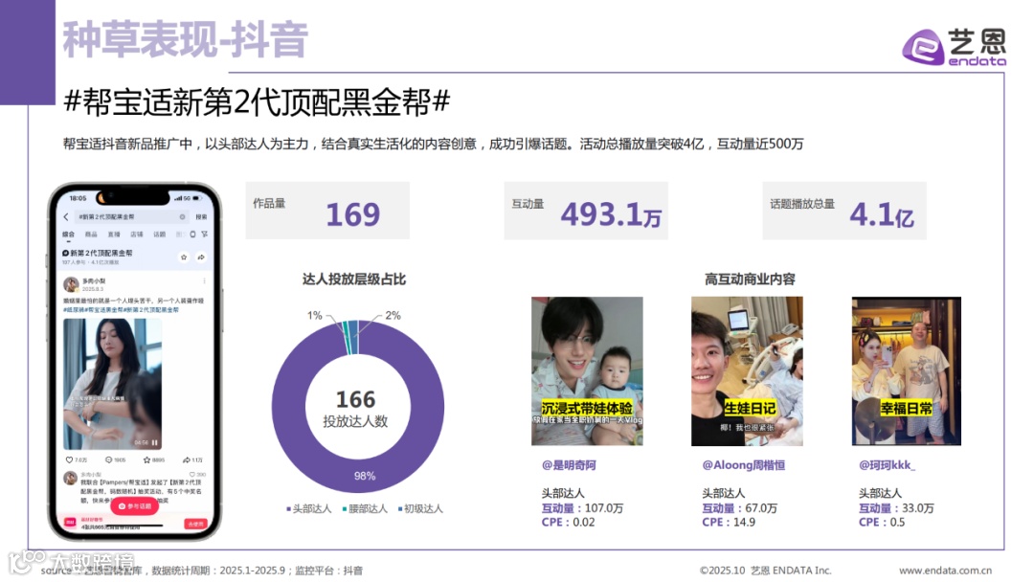This screenshot has width=1034, height=582.
Task: Click the 166 投放达人数 donut center
Action: pos(356,409)
